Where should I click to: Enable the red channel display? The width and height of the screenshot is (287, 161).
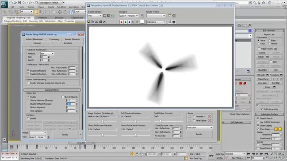click(122, 22)
